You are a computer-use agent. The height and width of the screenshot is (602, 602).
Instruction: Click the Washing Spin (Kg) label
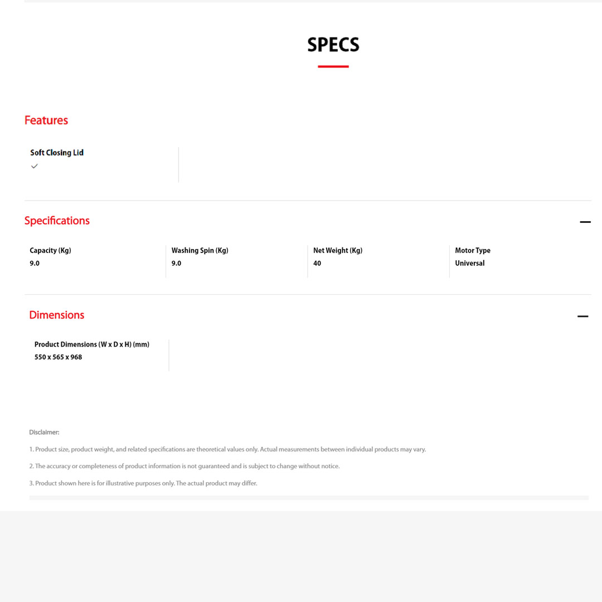coord(200,251)
